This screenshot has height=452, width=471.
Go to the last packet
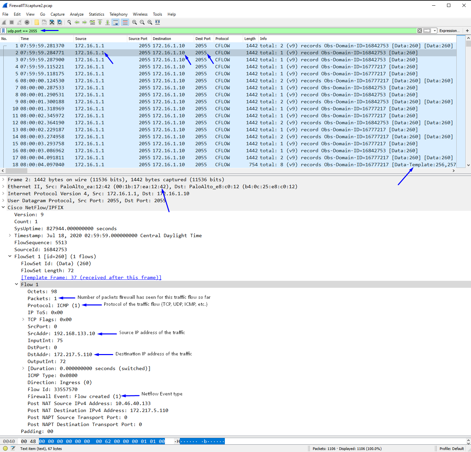tap(107, 22)
